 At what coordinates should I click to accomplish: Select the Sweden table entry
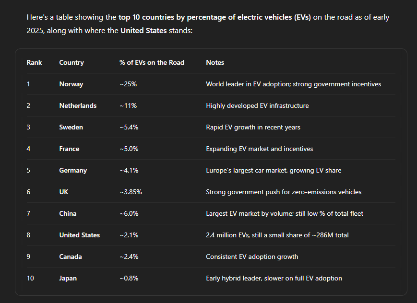click(71, 127)
